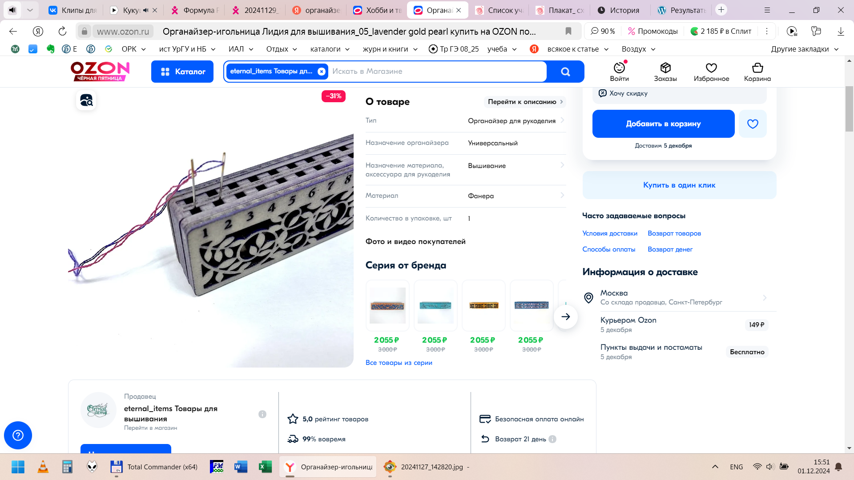Bookmark this page in address bar
854x480 pixels.
tap(568, 31)
